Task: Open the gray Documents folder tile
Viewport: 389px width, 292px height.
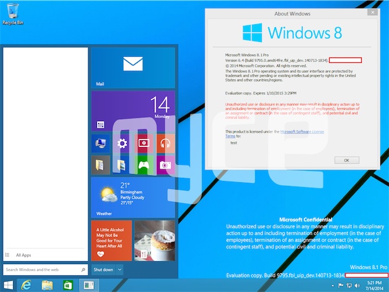Action: [x=101, y=165]
